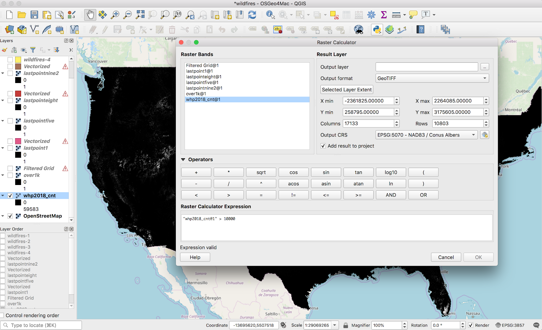This screenshot has width=542, height=330.
Task: Select the Pan Map hand tool
Action: tap(90, 15)
